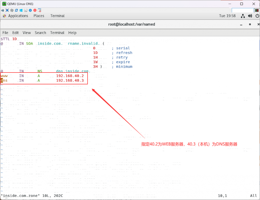Click the blue fullscreen icon in viewer toolbar
The height and width of the screenshot is (200, 260).
pyautogui.click(x=7, y=10)
